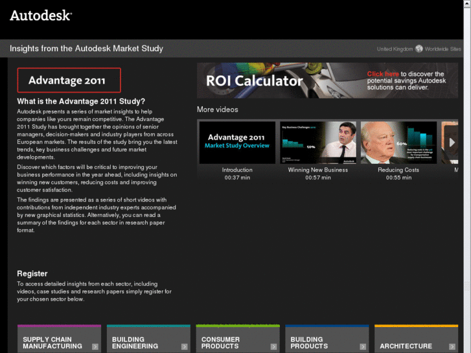Viewport: 471px width, 353px height.
Task: Select the Building Engineering sector tab
Action: [148, 339]
